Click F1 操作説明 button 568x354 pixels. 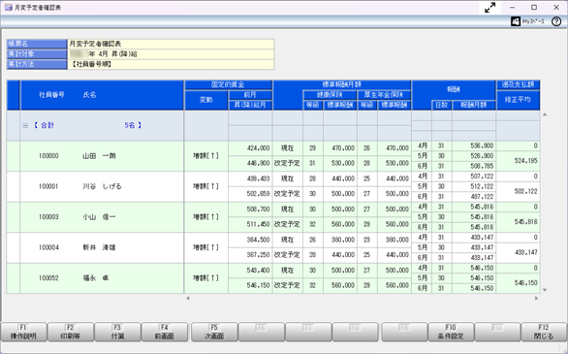23,332
